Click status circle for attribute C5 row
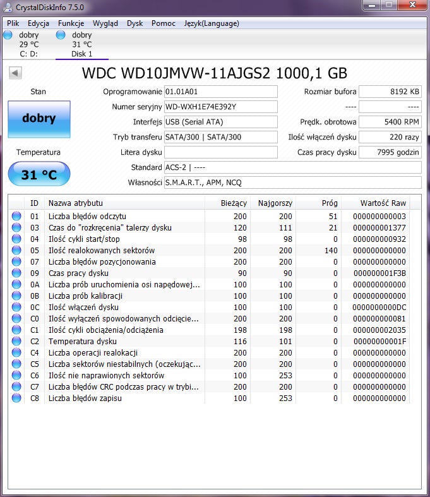 [16, 364]
